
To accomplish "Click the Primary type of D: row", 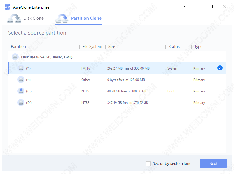I will [x=199, y=103].
